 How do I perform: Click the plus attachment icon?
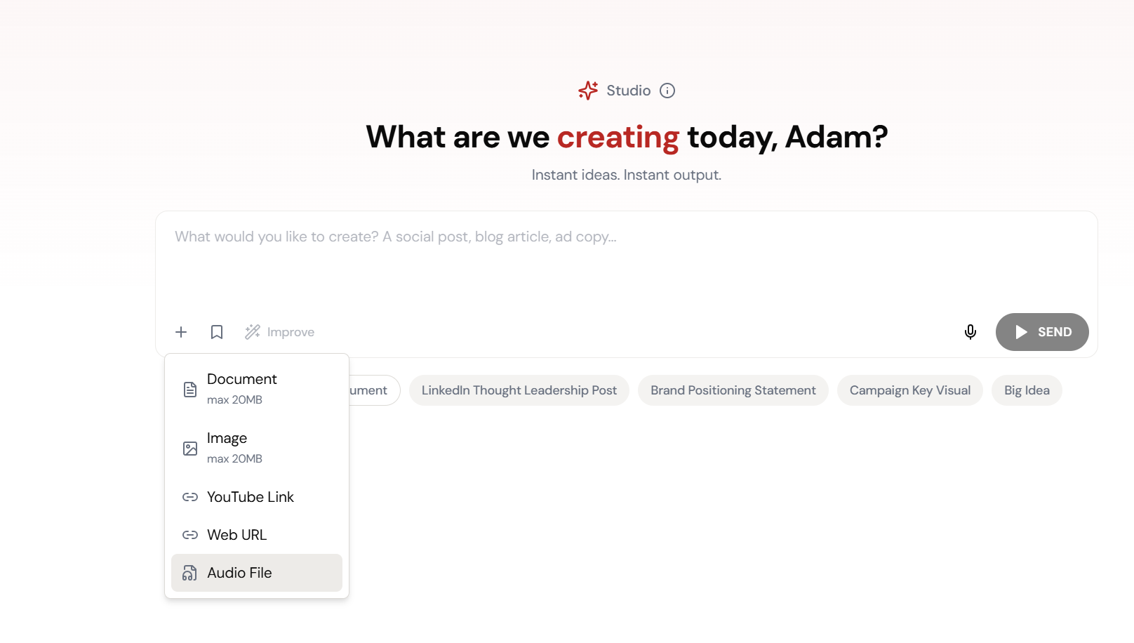click(181, 332)
